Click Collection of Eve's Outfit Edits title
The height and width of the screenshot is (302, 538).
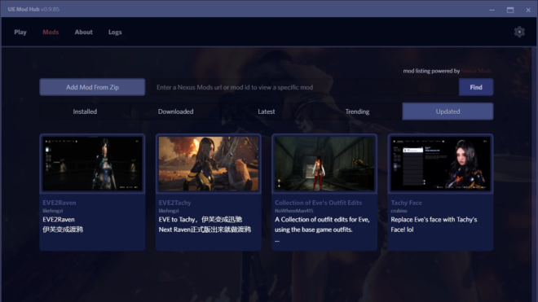pos(318,203)
